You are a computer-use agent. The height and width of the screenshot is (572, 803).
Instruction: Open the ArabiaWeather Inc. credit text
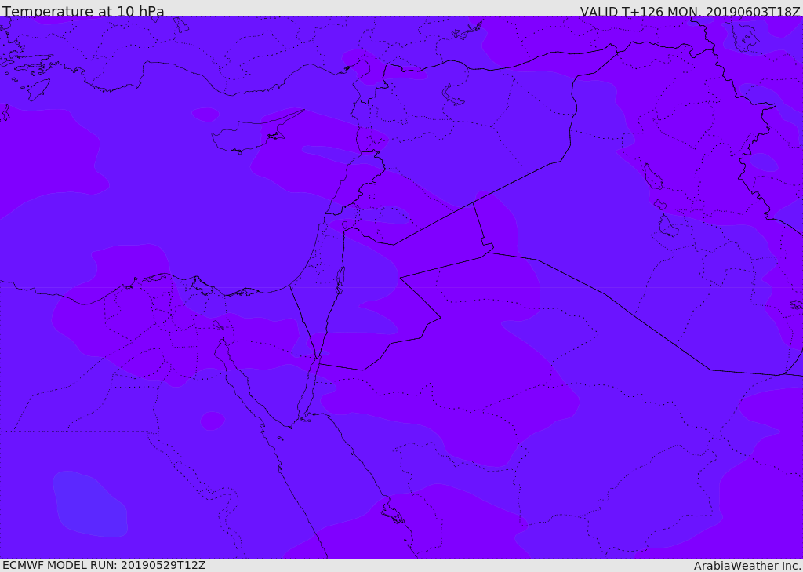pos(747,566)
